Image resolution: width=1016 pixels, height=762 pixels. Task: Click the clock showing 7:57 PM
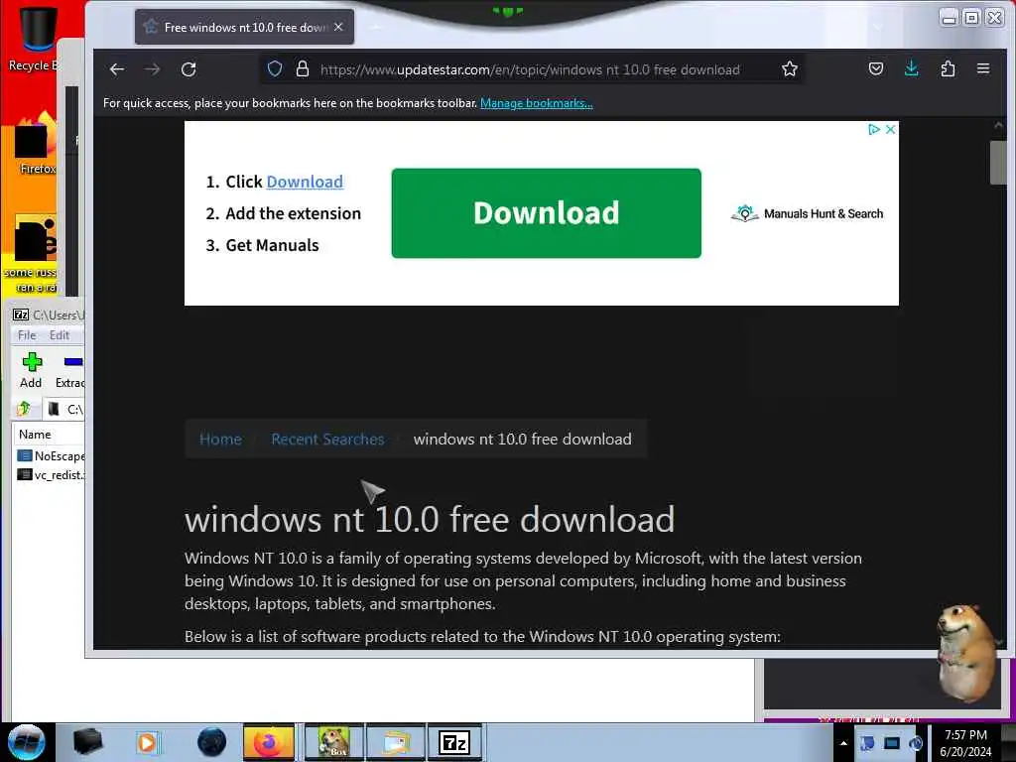click(965, 743)
